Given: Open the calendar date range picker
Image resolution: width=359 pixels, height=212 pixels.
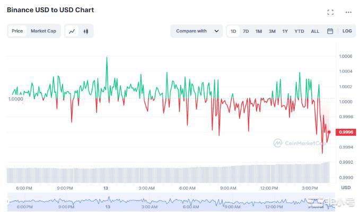Looking at the screenshot, I should click(330, 31).
